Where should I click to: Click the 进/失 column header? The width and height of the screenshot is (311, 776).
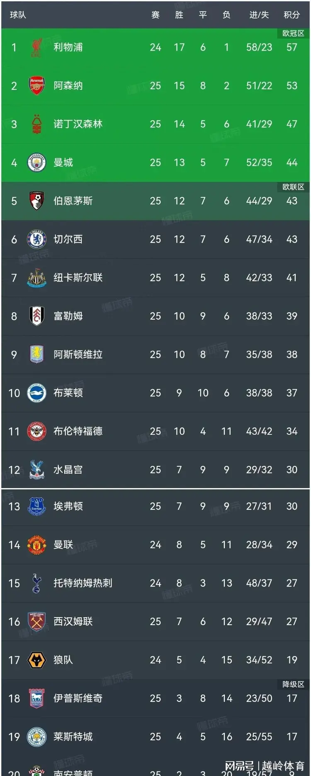[259, 15]
